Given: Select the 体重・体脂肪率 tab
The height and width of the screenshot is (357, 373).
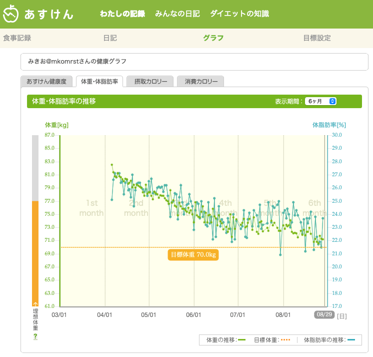Looking at the screenshot, I should point(99,82).
